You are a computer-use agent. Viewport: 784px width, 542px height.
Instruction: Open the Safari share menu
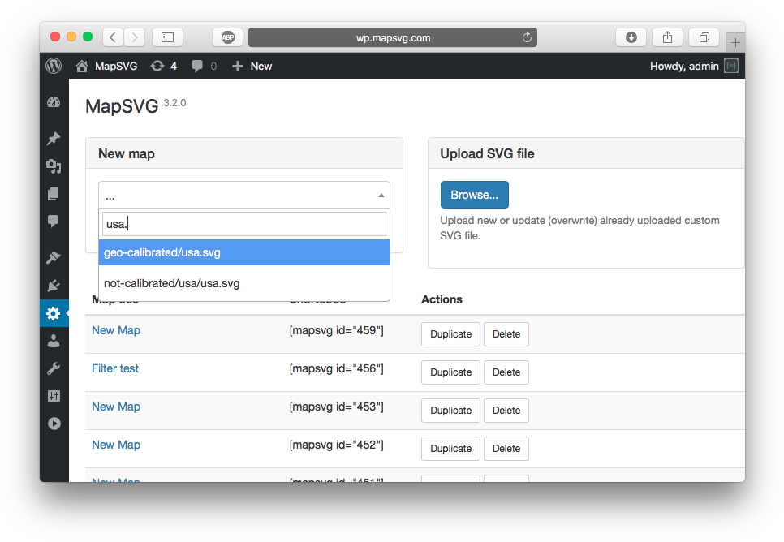pyautogui.click(x=667, y=37)
